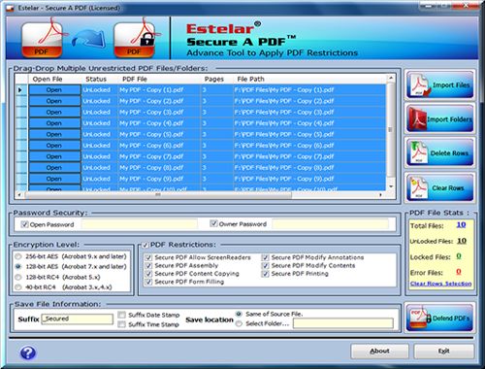Click the Delete Rows icon button

click(439, 152)
